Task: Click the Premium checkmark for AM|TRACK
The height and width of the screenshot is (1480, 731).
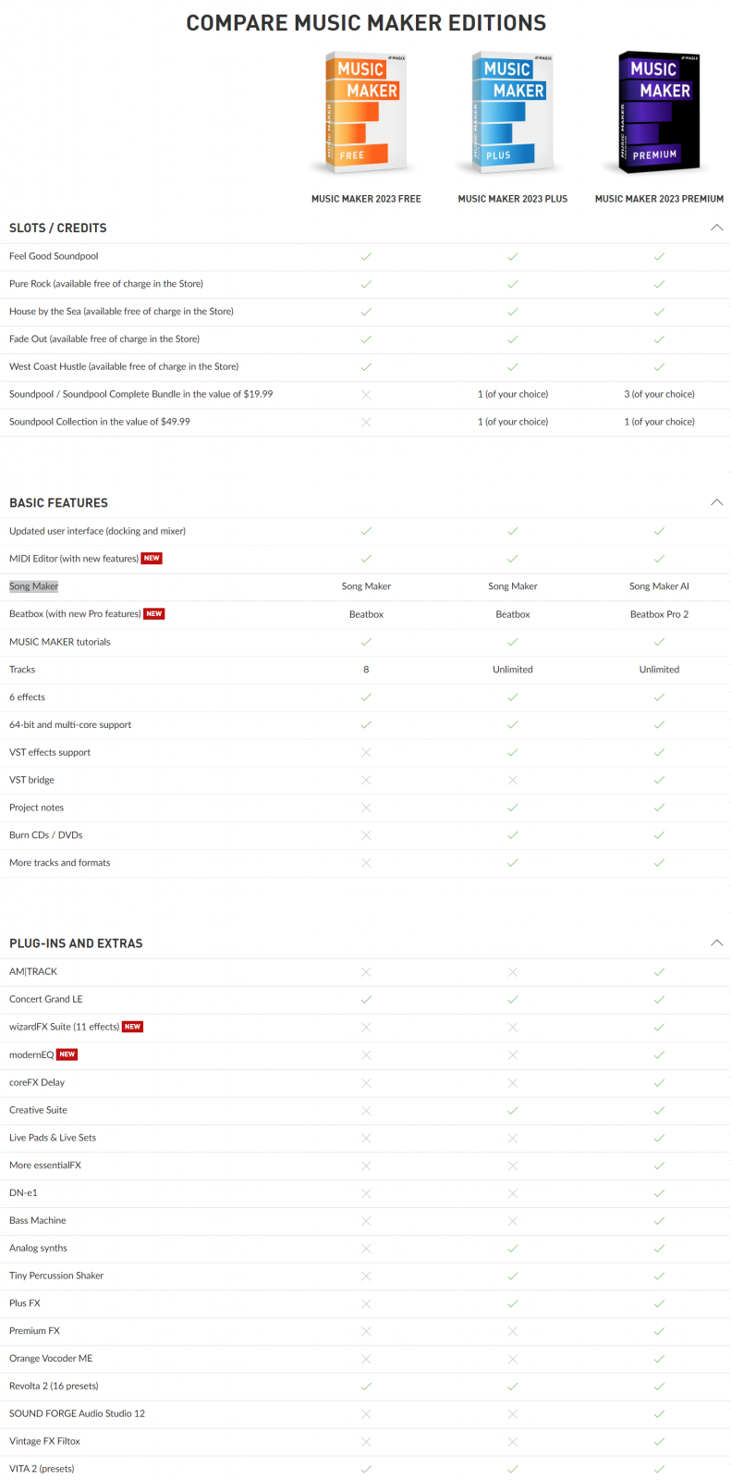Action: click(659, 972)
